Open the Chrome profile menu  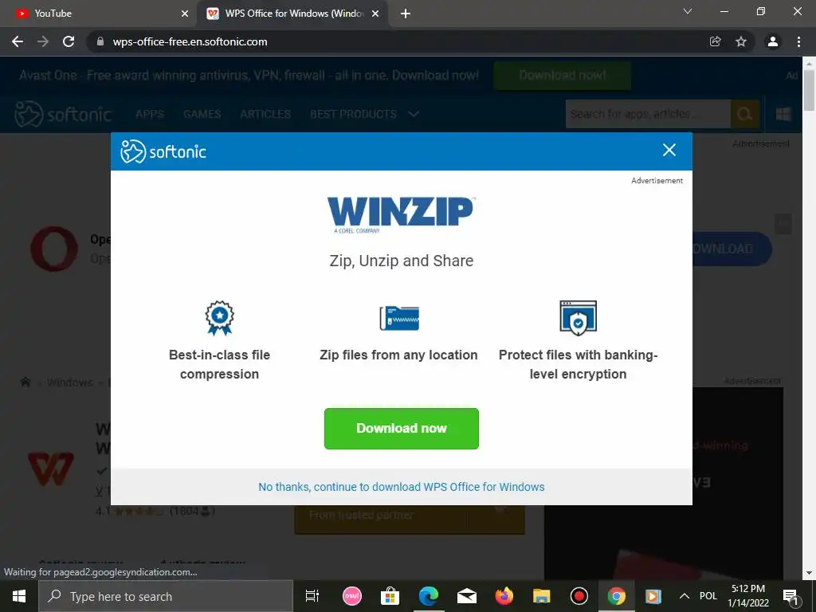click(773, 41)
